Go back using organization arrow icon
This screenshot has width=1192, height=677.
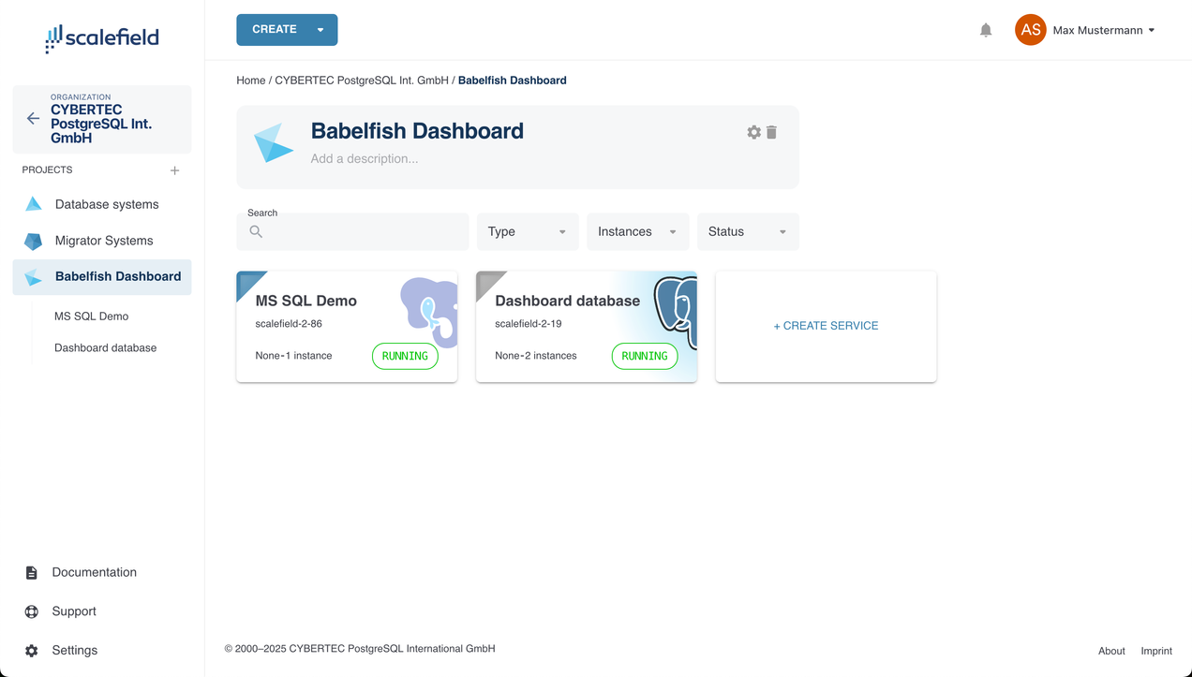pos(33,119)
